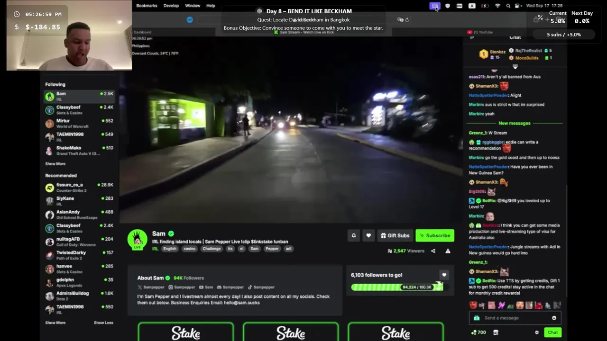
Task: Open gdolphn channel in Recommended list
Action: click(x=79, y=282)
